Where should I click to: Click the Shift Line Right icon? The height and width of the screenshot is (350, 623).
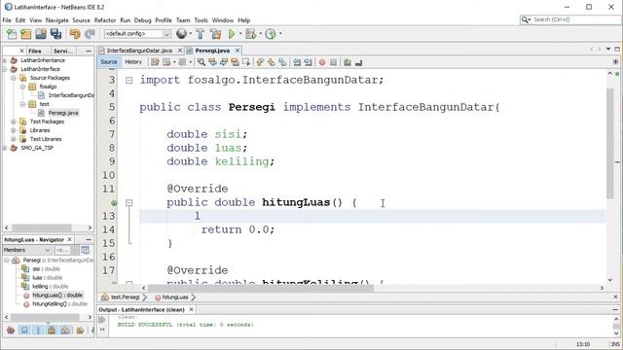click(x=308, y=62)
